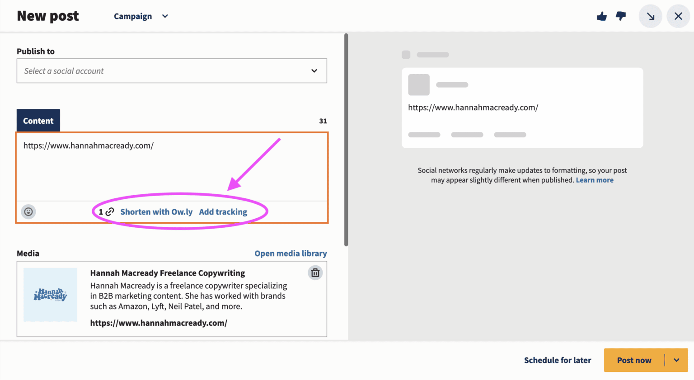Click the thumbs up feedback icon

pos(602,17)
